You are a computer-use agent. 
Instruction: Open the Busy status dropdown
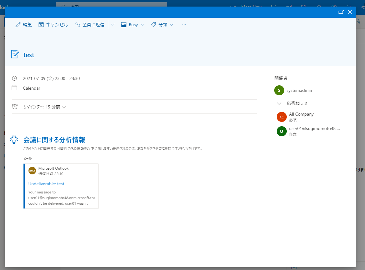tap(133, 25)
